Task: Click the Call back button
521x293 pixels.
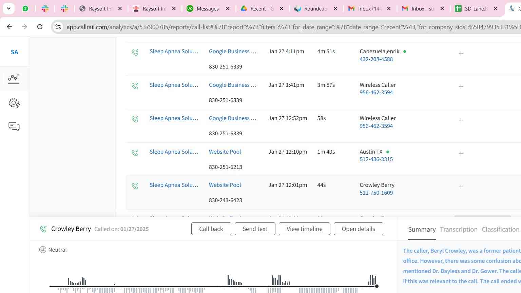Action: tap(211, 229)
